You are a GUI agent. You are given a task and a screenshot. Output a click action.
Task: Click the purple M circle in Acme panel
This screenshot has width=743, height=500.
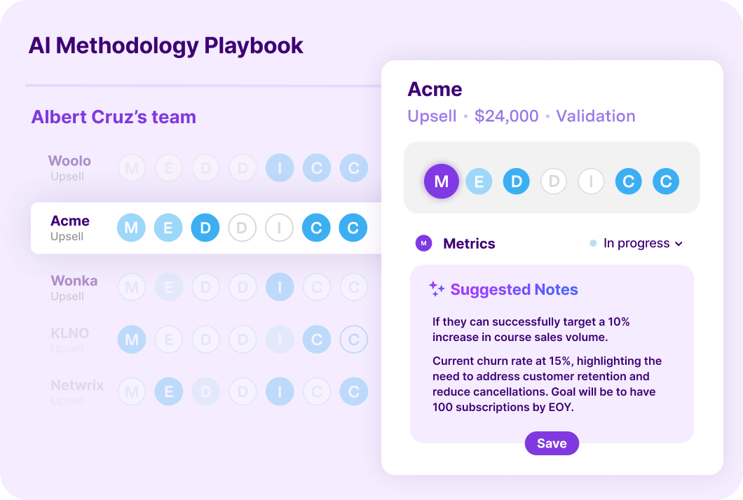tap(442, 182)
